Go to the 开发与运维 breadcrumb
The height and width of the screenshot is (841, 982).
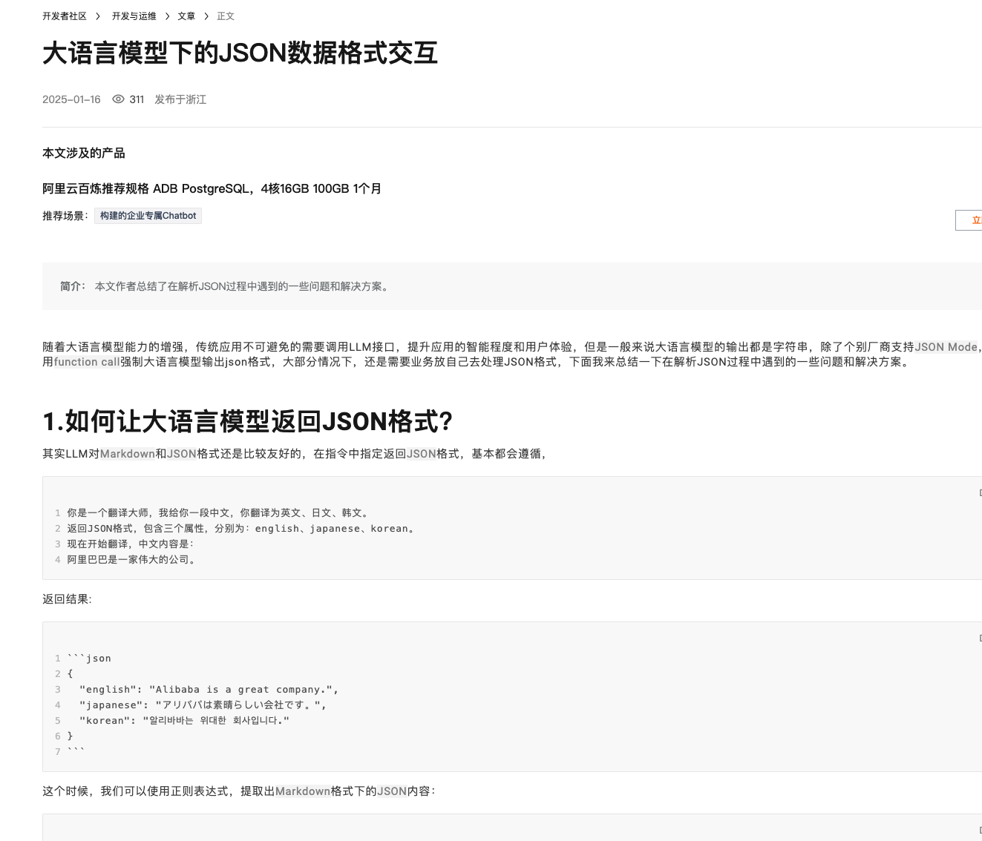click(x=134, y=16)
